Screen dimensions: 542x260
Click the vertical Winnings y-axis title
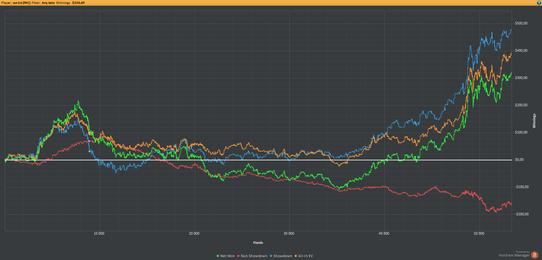pyautogui.click(x=534, y=121)
